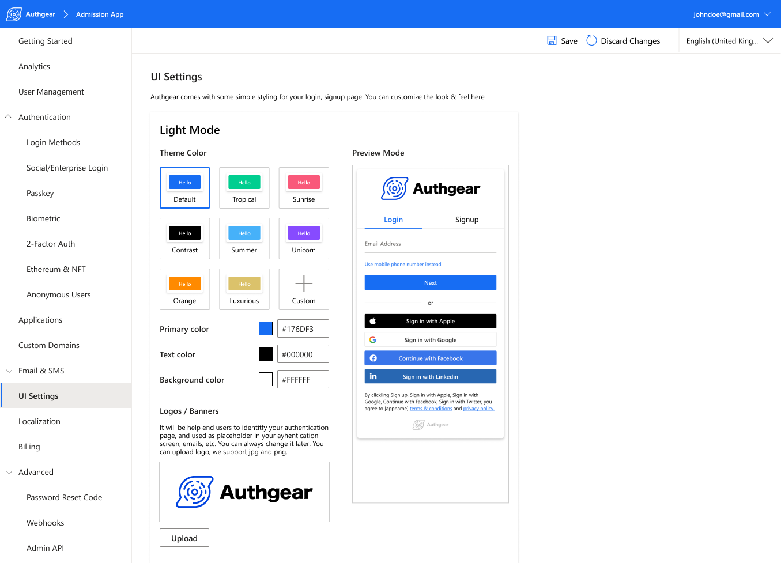Click the plus icon on the Custom theme

click(304, 283)
